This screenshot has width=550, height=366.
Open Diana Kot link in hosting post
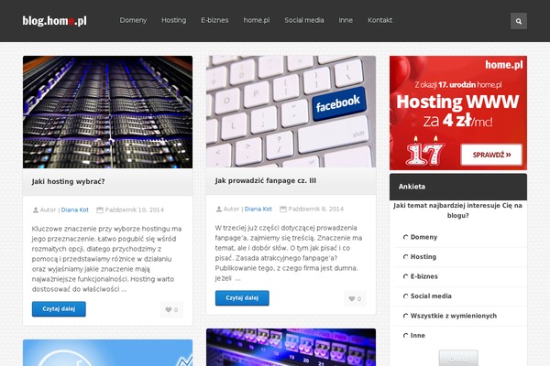(75, 210)
